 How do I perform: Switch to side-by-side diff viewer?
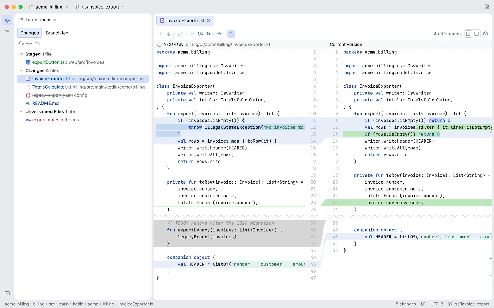coord(468,34)
